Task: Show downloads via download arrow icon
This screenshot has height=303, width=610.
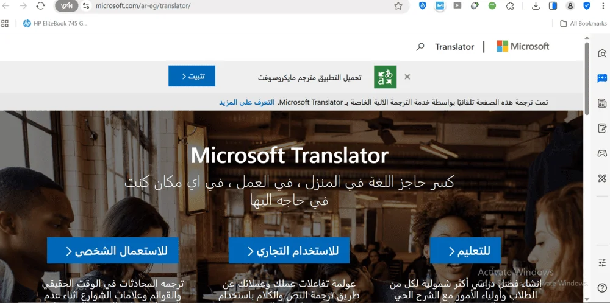Action: click(x=536, y=6)
